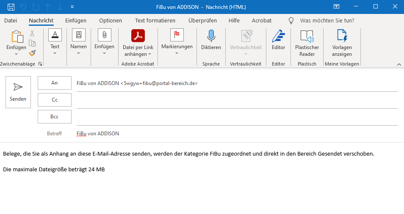Save the message with the floppy disk icon
Viewport: 404px width, 214px height.
click(x=11, y=7)
